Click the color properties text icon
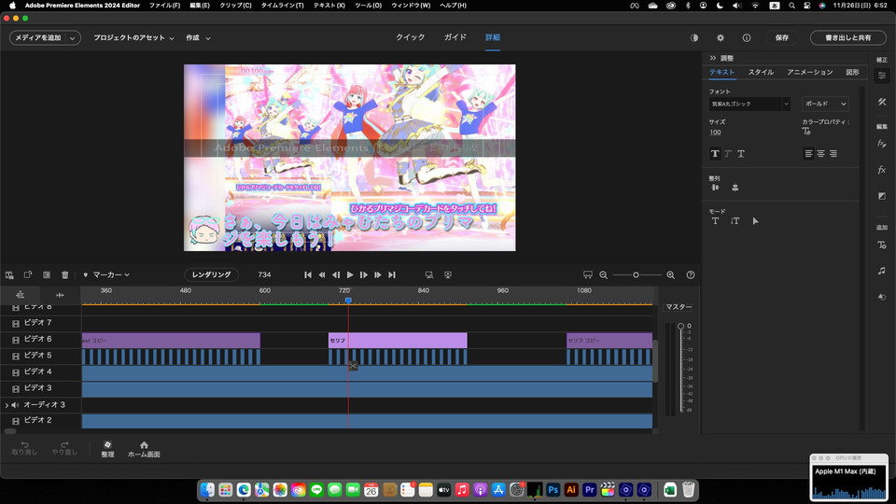The width and height of the screenshot is (896, 504). click(806, 131)
